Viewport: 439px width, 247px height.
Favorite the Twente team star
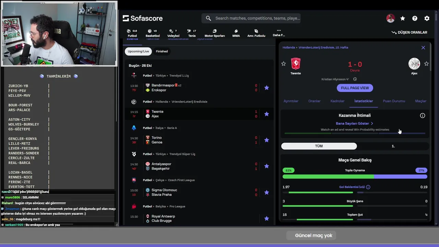tap(283, 64)
